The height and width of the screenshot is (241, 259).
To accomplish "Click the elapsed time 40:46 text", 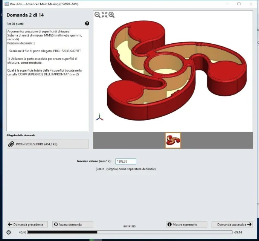I will 23,232.
